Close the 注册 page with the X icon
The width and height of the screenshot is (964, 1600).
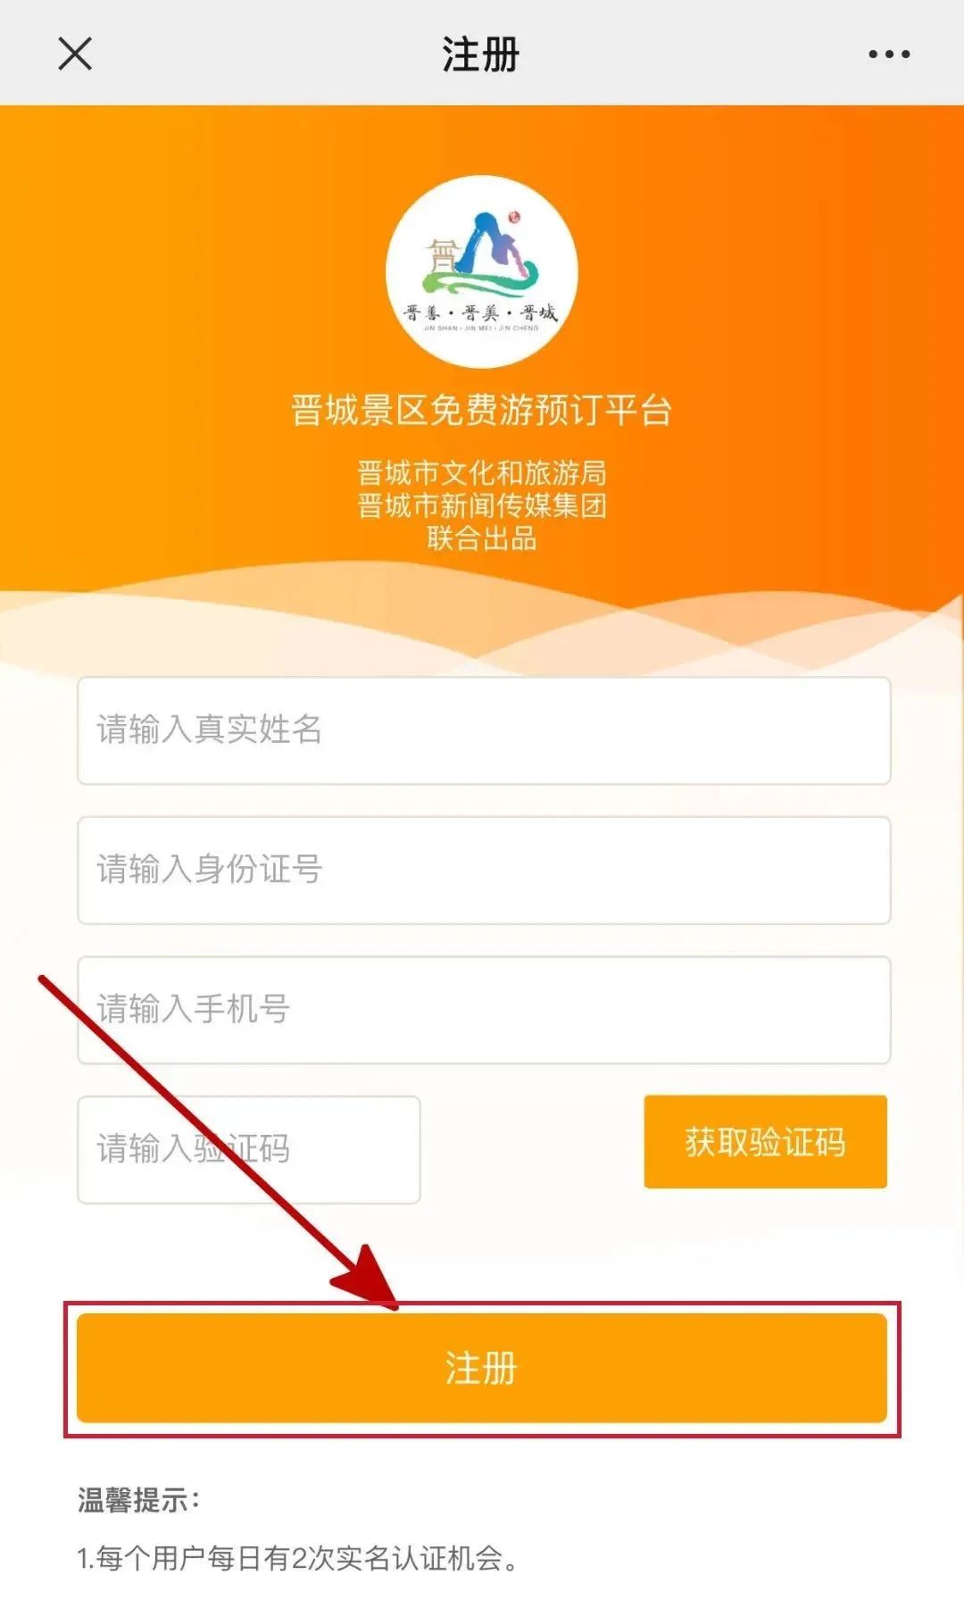75,54
